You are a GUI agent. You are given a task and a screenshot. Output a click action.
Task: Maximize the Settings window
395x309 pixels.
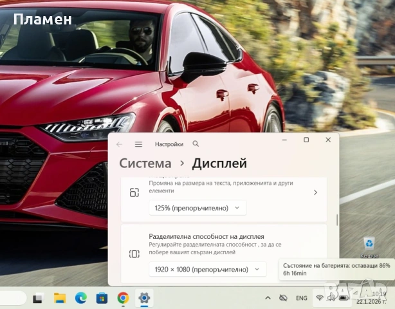tap(306, 140)
